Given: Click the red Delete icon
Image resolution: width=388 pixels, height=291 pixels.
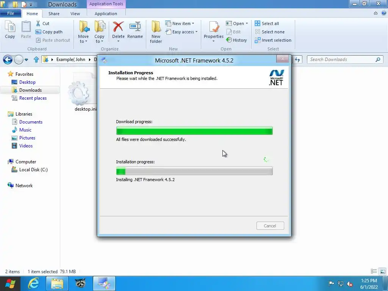Looking at the screenshot, I should click(x=118, y=27).
